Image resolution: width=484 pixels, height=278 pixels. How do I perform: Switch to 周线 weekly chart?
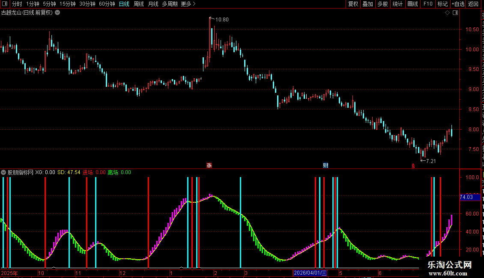click(139, 4)
